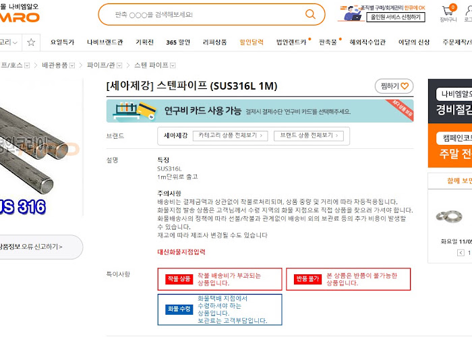Open the 기획전 menu
Screen dimensions: 472x337
pos(144,42)
